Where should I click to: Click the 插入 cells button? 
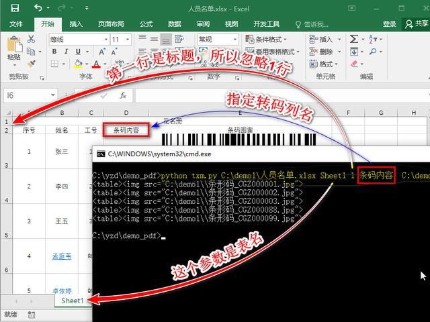click(321, 40)
